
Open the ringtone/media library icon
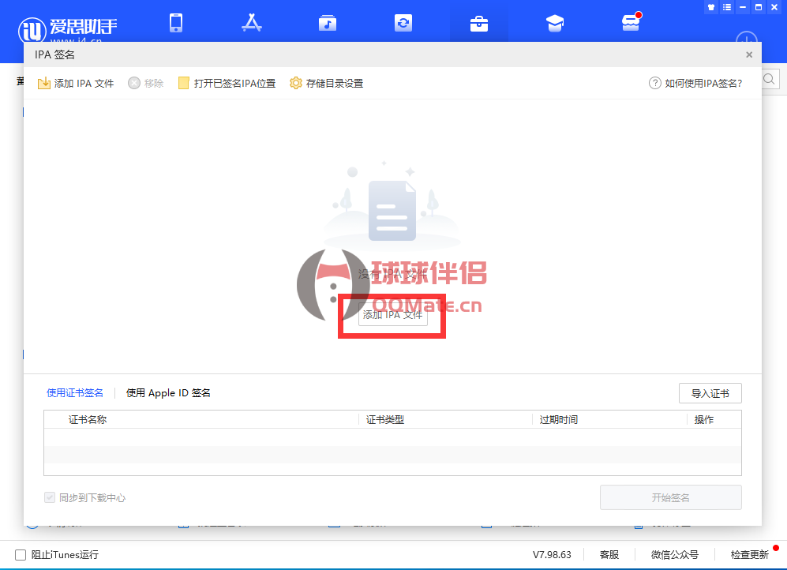327,23
